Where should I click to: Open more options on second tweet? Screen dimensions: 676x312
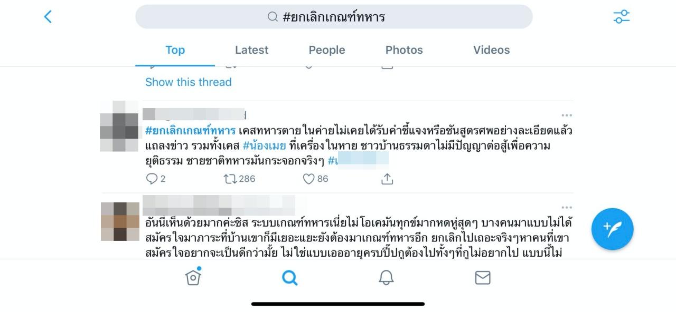[567, 208]
